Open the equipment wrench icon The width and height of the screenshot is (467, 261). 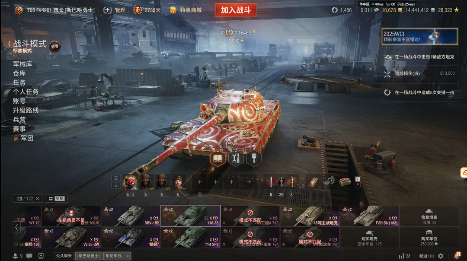coord(236,158)
